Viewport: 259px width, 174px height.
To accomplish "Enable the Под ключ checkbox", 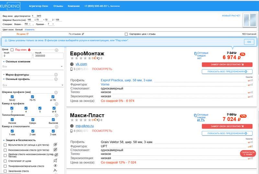I will point(12,50).
